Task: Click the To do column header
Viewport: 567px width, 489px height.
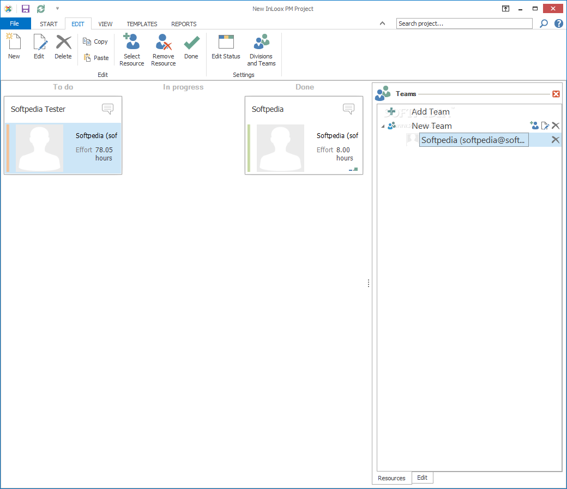Action: (x=63, y=87)
